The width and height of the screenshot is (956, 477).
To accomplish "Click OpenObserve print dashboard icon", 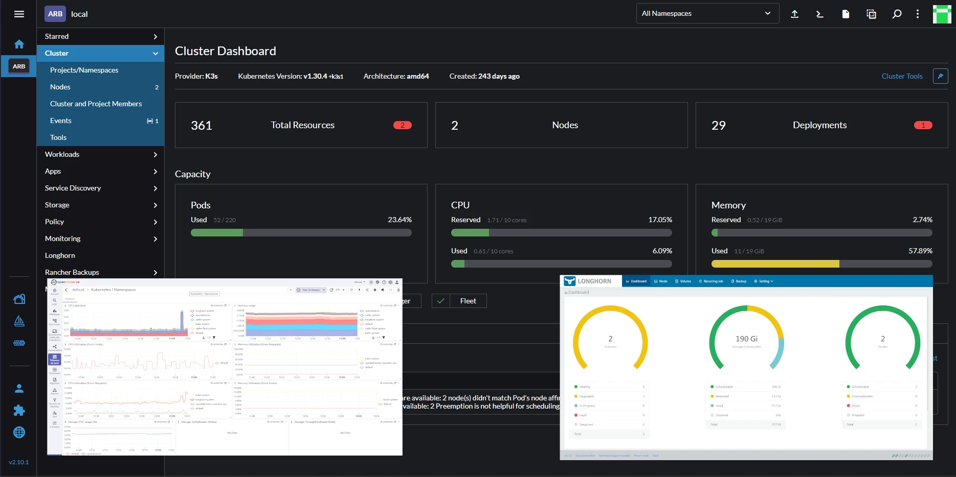I will pos(383,290).
